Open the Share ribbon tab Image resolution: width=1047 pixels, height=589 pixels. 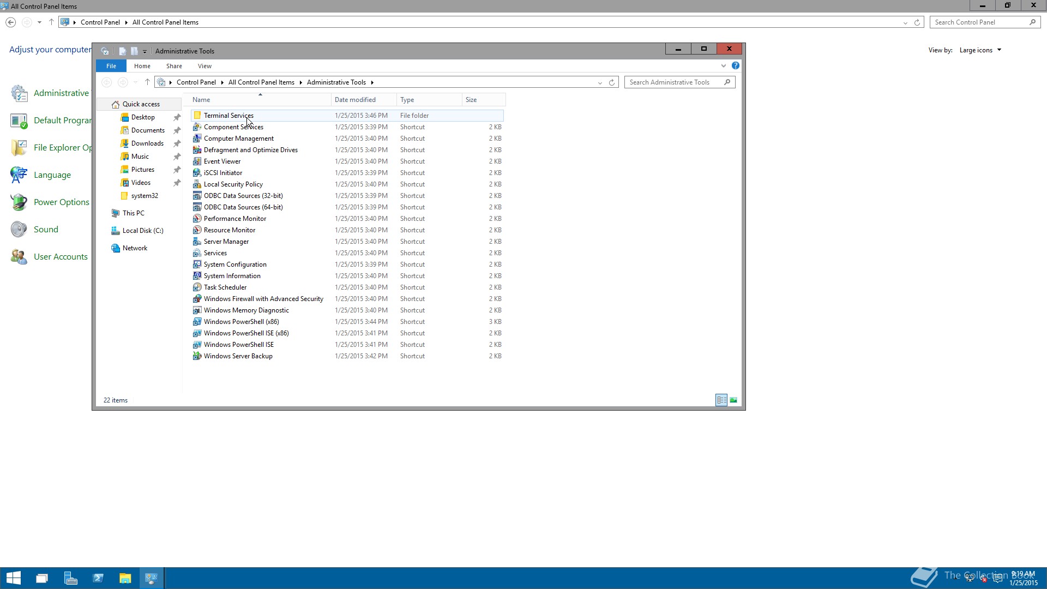coord(174,66)
